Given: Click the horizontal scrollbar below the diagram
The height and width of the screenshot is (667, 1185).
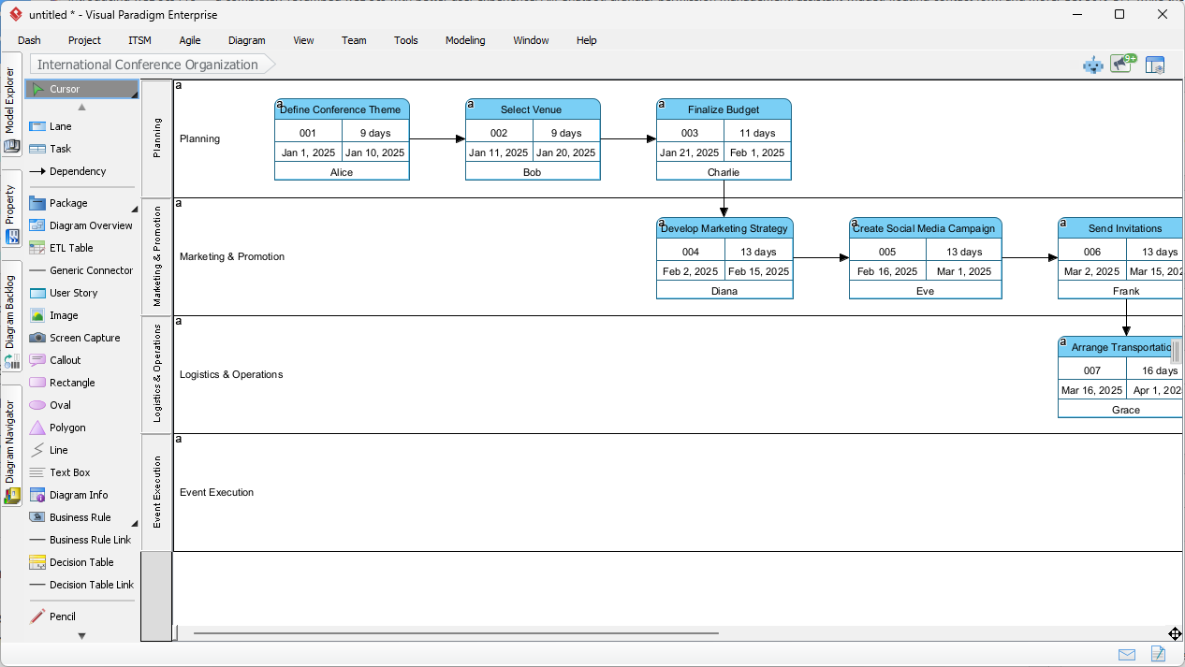Looking at the screenshot, I should point(456,632).
